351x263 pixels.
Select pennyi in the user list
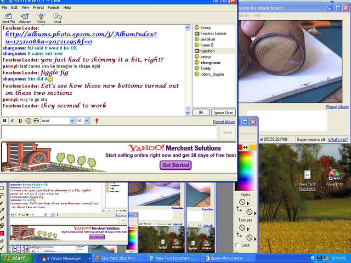pos(206,57)
